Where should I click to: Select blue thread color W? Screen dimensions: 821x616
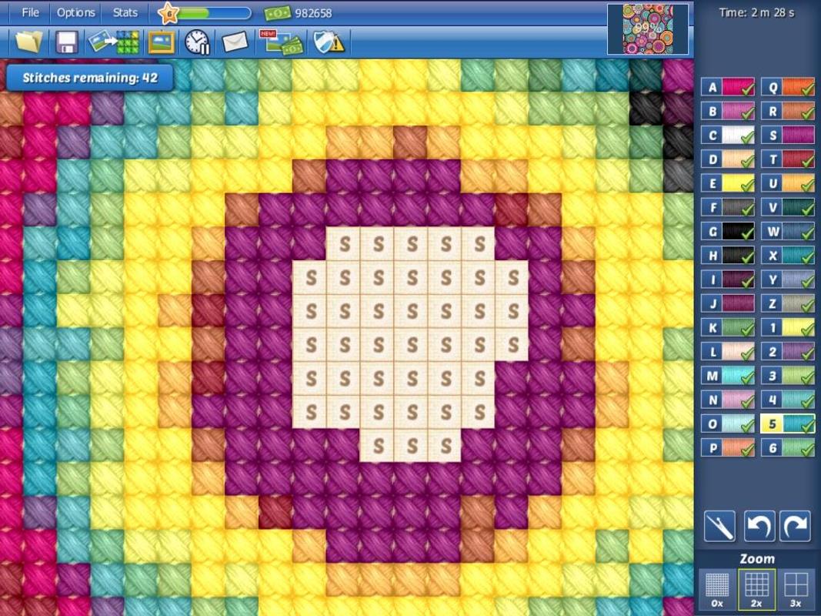[x=787, y=231]
